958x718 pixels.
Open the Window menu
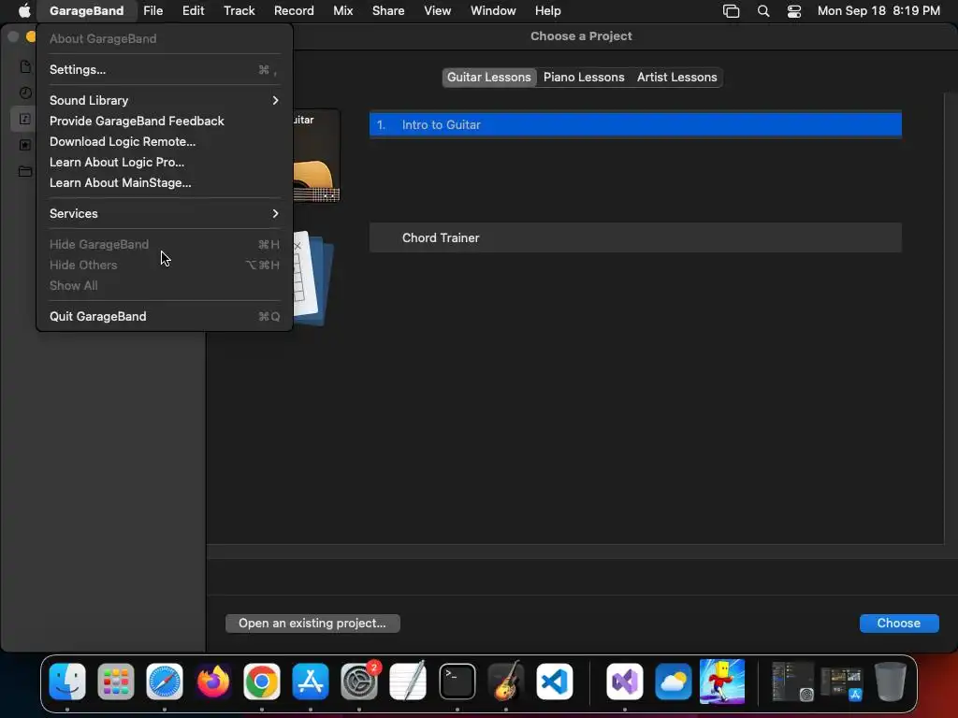click(493, 11)
